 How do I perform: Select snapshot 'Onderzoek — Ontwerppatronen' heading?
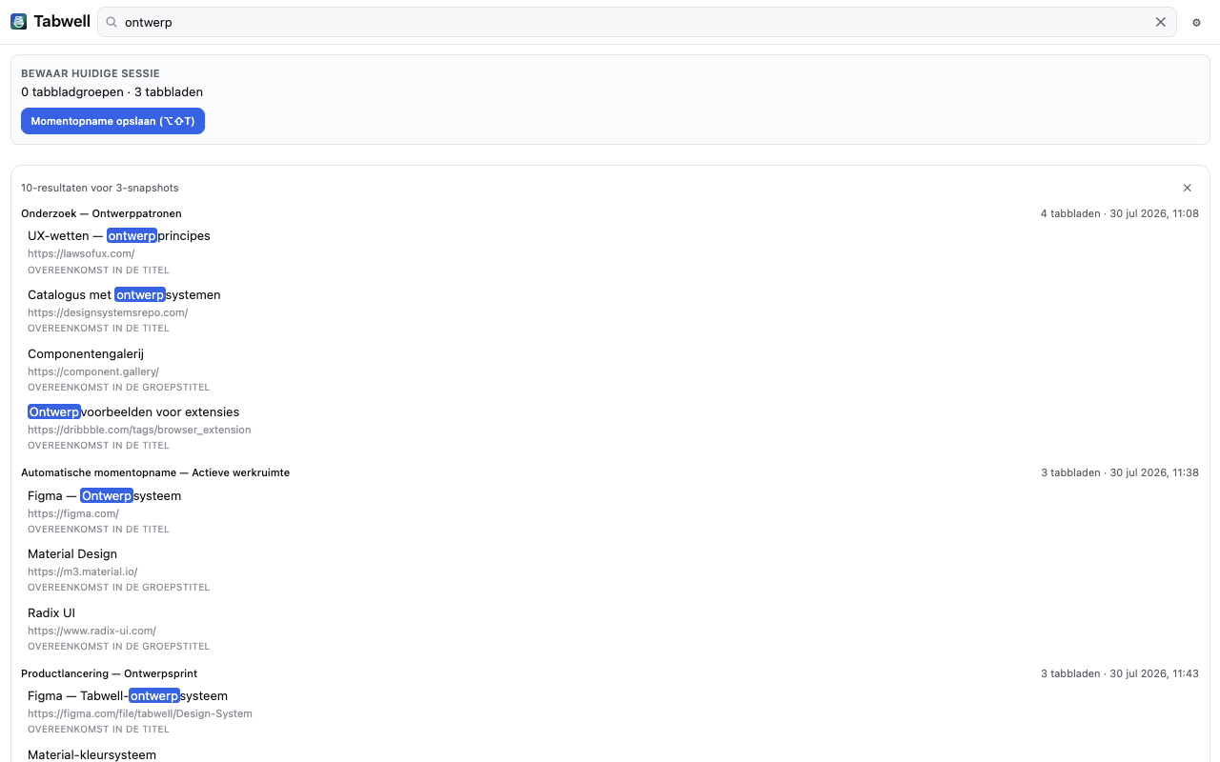coord(101,213)
